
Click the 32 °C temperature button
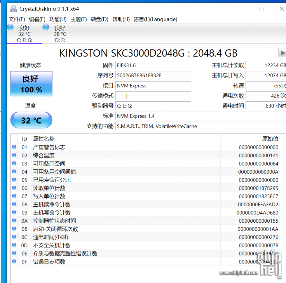[32, 120]
